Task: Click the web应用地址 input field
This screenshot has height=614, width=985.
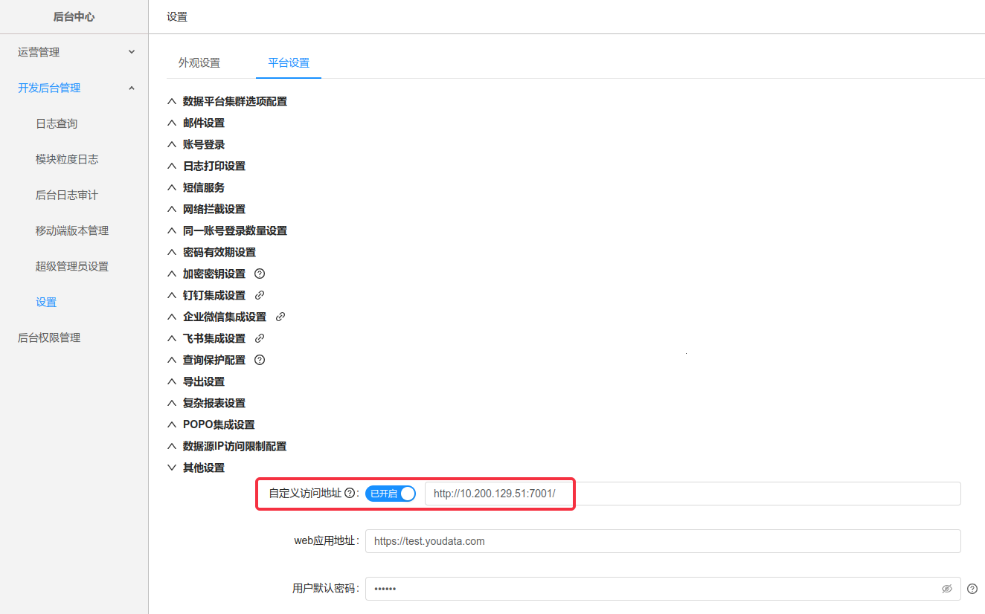Action: 662,541
